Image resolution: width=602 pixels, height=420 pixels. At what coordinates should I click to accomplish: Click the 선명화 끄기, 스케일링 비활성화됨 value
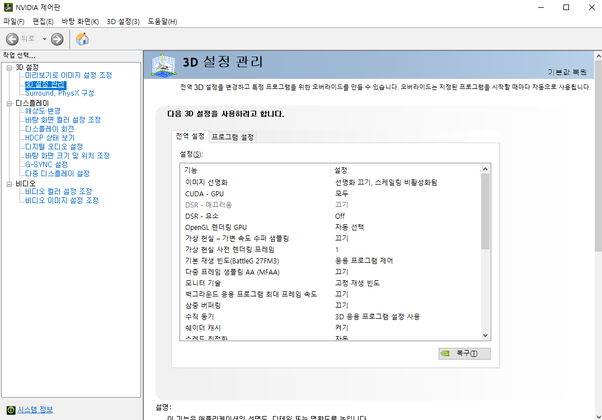386,182
